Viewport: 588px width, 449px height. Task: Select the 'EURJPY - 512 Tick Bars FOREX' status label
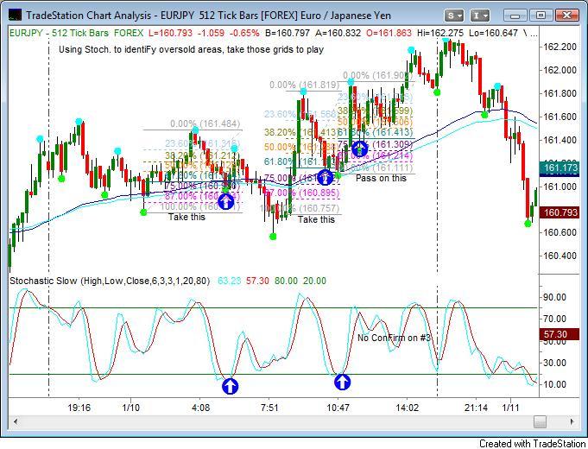coord(77,33)
